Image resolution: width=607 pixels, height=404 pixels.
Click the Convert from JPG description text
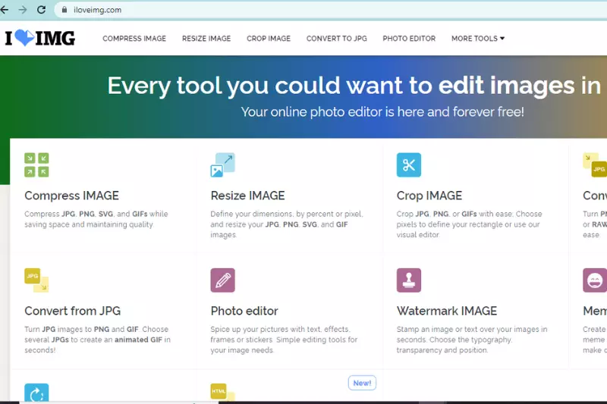(x=98, y=340)
